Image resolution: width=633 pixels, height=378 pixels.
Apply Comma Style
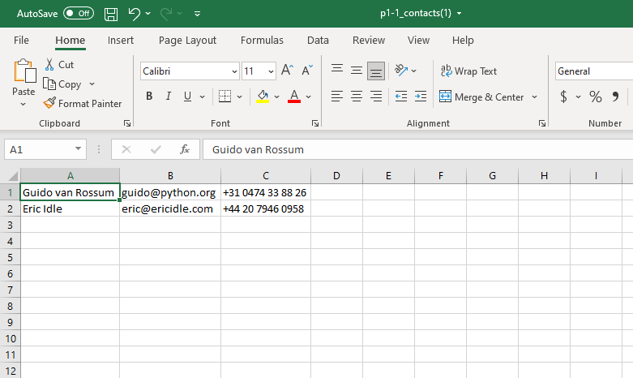click(x=615, y=97)
